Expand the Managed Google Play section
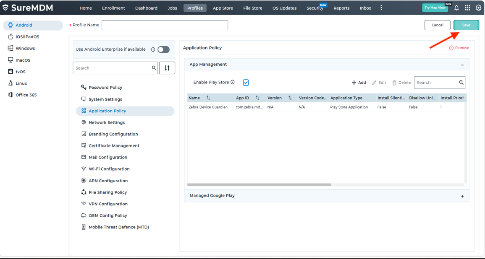The image size is (485, 259). point(462,196)
